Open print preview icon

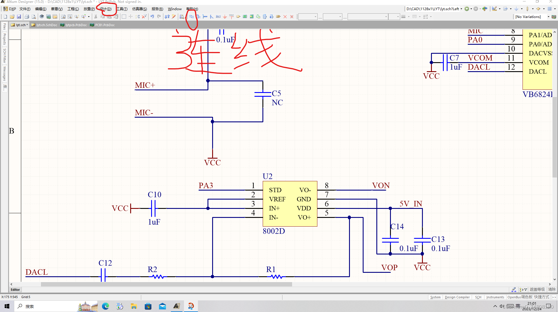(x=34, y=17)
